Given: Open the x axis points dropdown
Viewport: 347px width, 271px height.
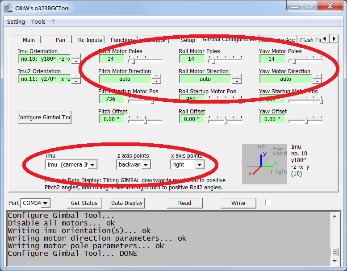Looking at the screenshot, I should pyautogui.click(x=199, y=165).
